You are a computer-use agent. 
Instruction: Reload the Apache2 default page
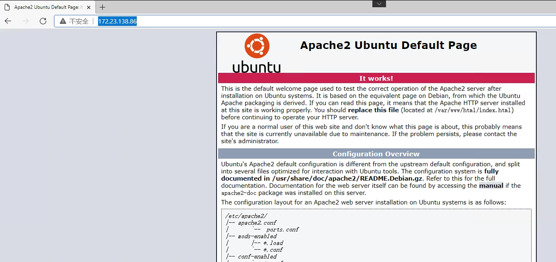point(42,21)
